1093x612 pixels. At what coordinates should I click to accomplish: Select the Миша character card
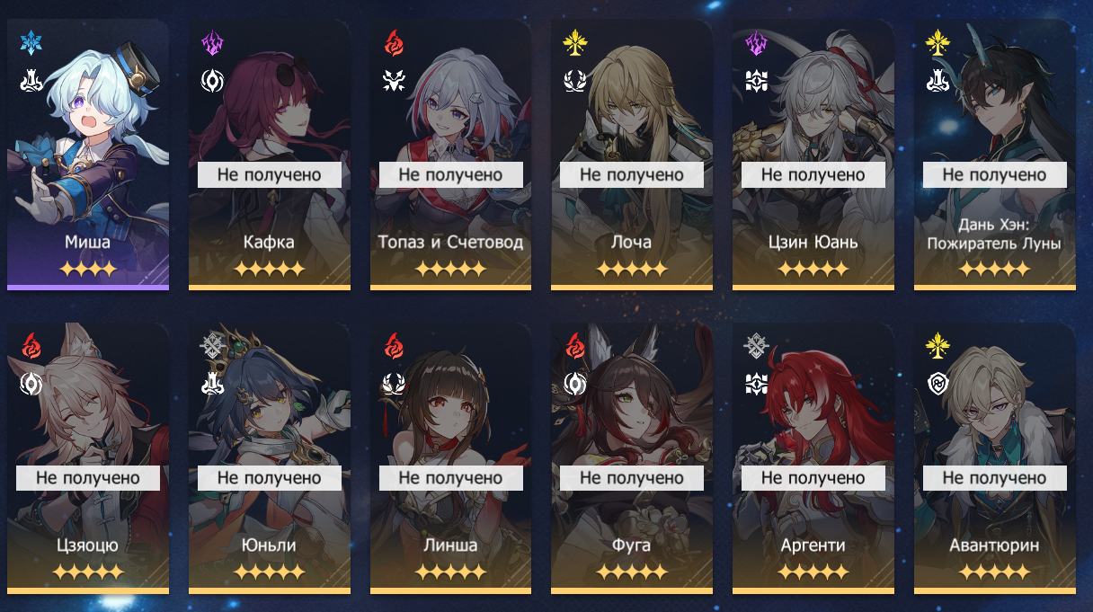coord(88,155)
